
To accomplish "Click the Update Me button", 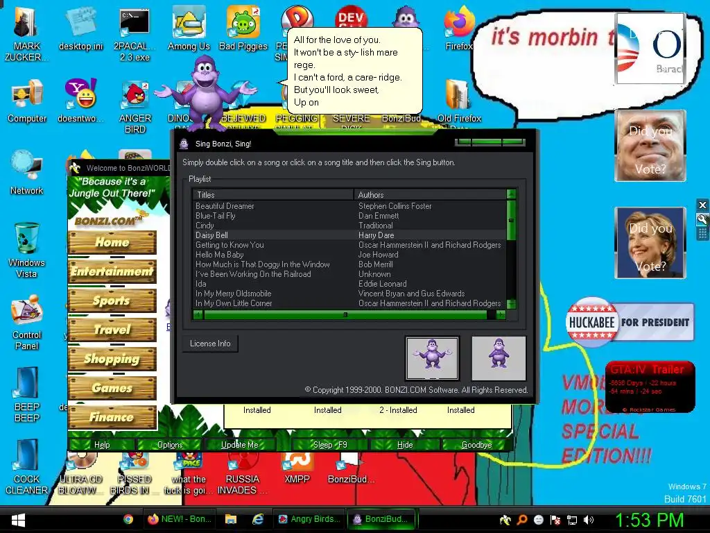I will pos(239,445).
